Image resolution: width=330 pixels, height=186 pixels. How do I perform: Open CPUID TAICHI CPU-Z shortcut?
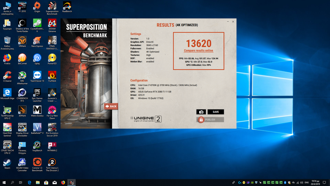click(7, 147)
